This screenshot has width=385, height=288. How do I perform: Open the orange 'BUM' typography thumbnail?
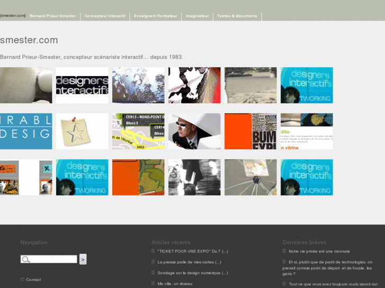pos(250,131)
